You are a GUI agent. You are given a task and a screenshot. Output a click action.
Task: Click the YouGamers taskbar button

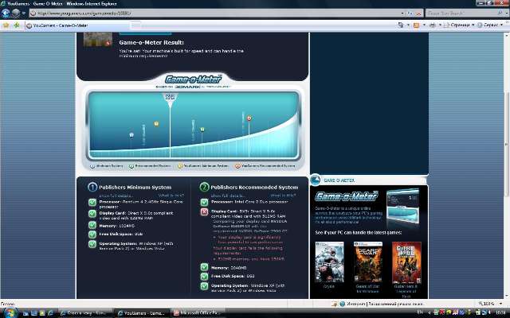[x=142, y=313]
